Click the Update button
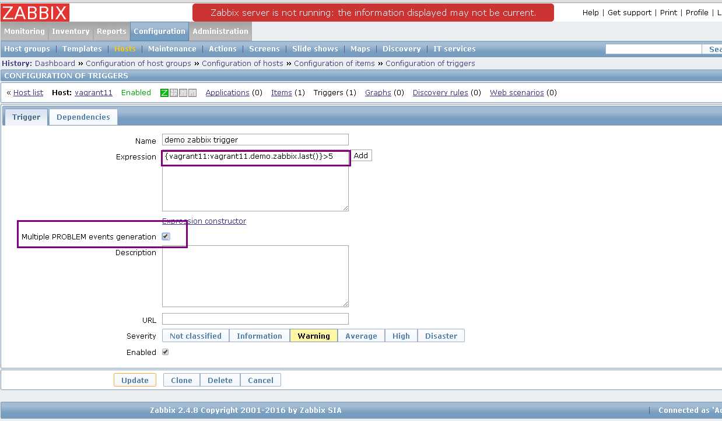Image resolution: width=722 pixels, height=421 pixels. pyautogui.click(x=135, y=380)
